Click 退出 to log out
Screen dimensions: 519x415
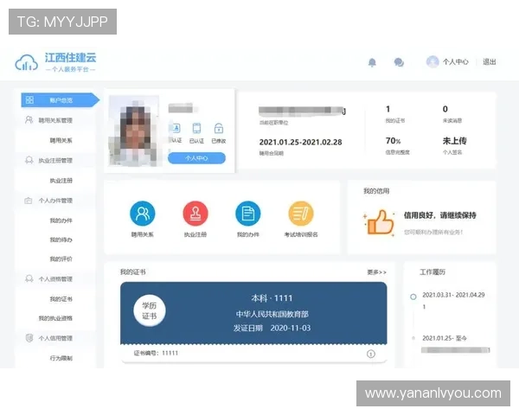pyautogui.click(x=489, y=62)
